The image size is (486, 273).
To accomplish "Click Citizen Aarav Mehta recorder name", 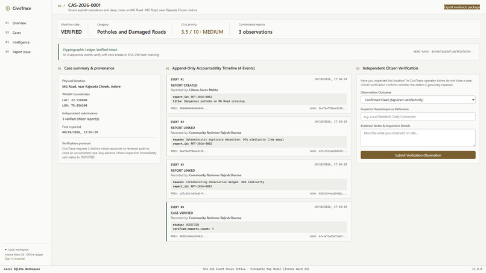I will pyautogui.click(x=203, y=90).
